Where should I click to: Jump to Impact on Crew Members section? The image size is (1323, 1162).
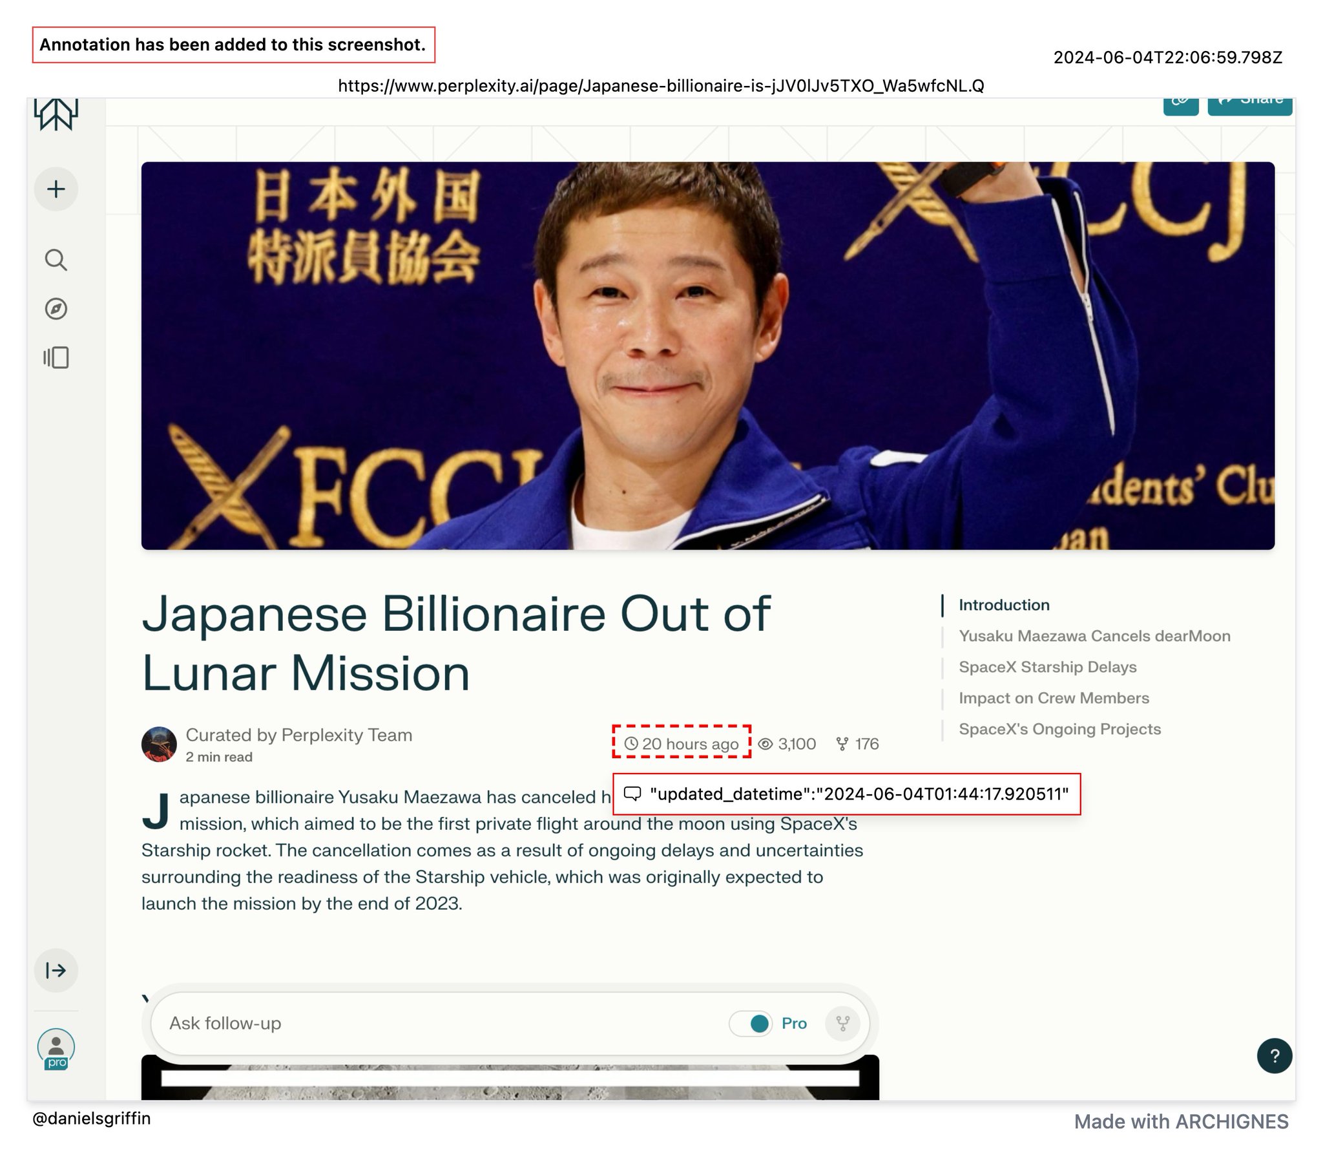click(1054, 698)
